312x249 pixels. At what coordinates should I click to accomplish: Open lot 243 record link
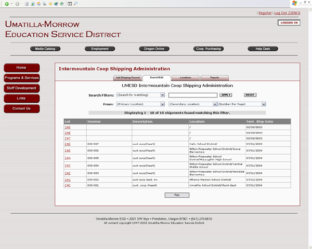click(x=68, y=165)
